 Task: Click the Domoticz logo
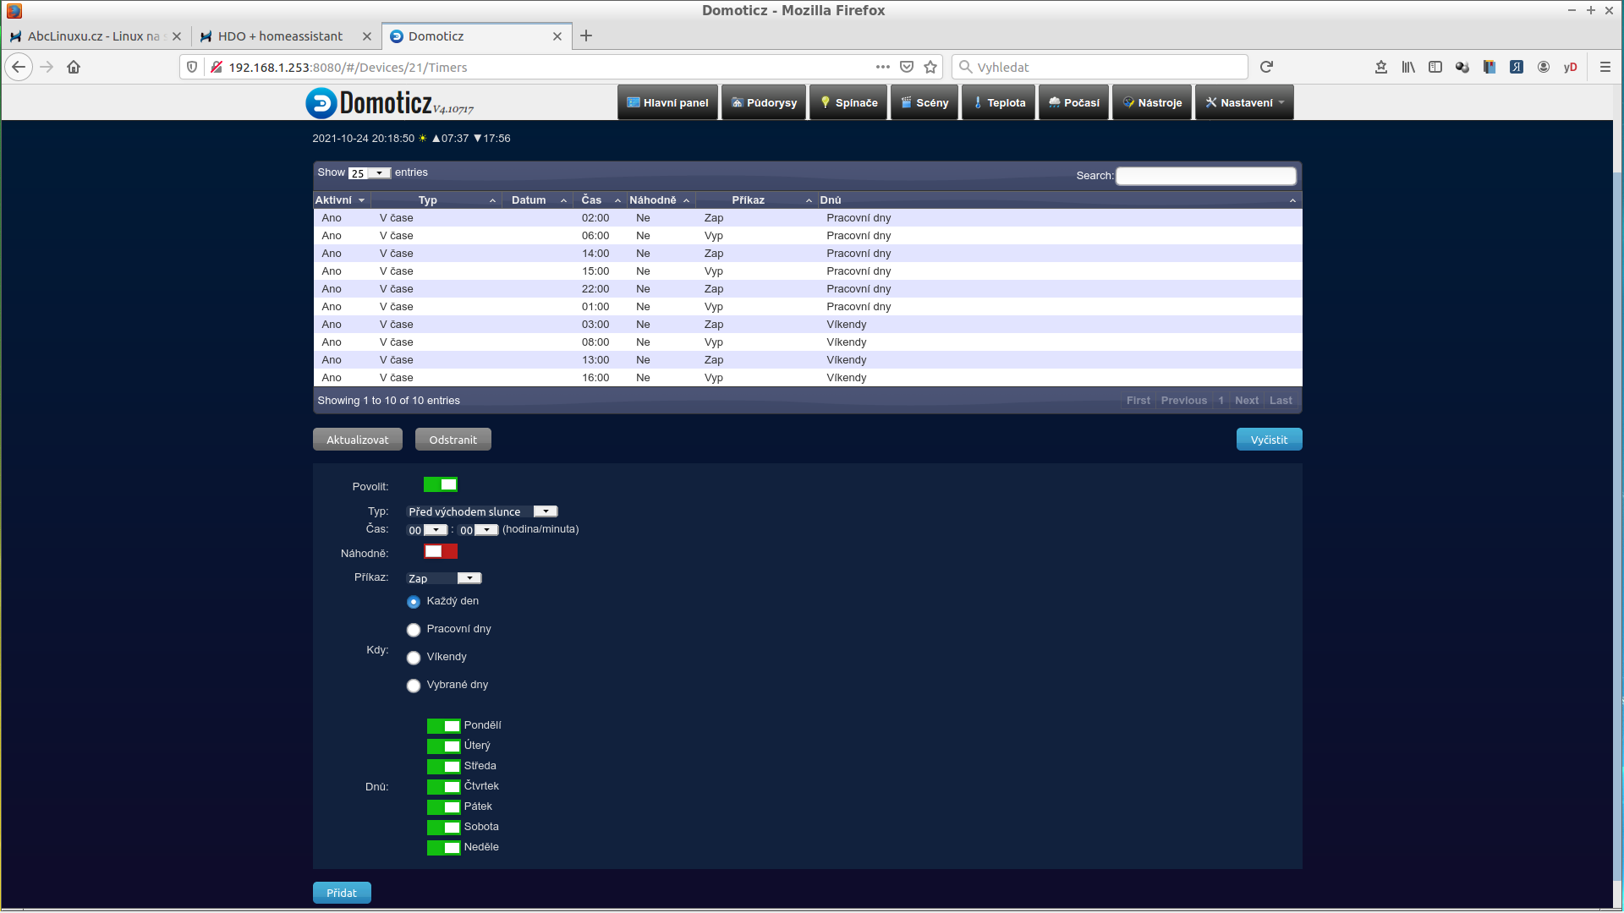[389, 102]
